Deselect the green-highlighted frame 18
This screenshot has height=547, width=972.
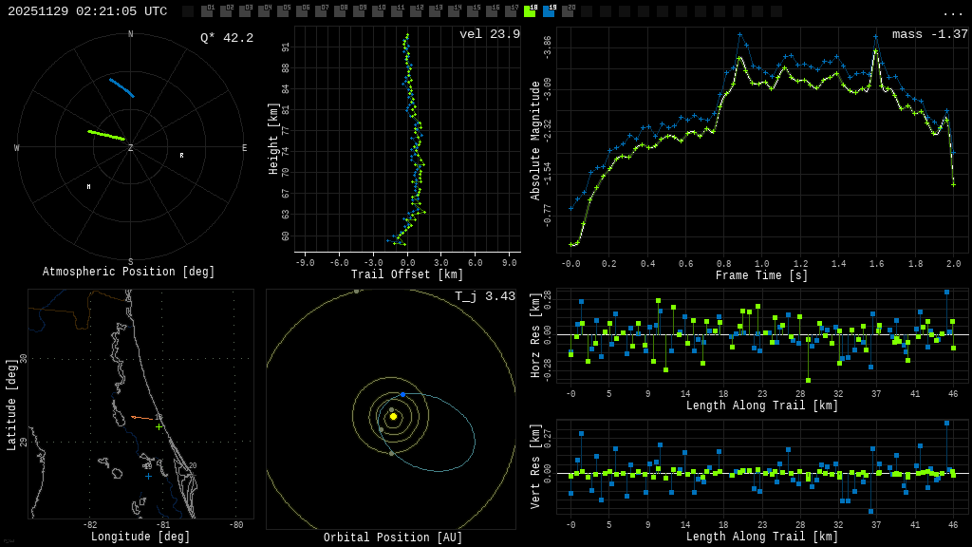[532, 12]
